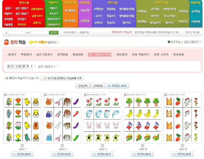The image size is (204, 159).
Task: Click 프린트하기 under the step-3 worksheet
Action: pos(102,154)
